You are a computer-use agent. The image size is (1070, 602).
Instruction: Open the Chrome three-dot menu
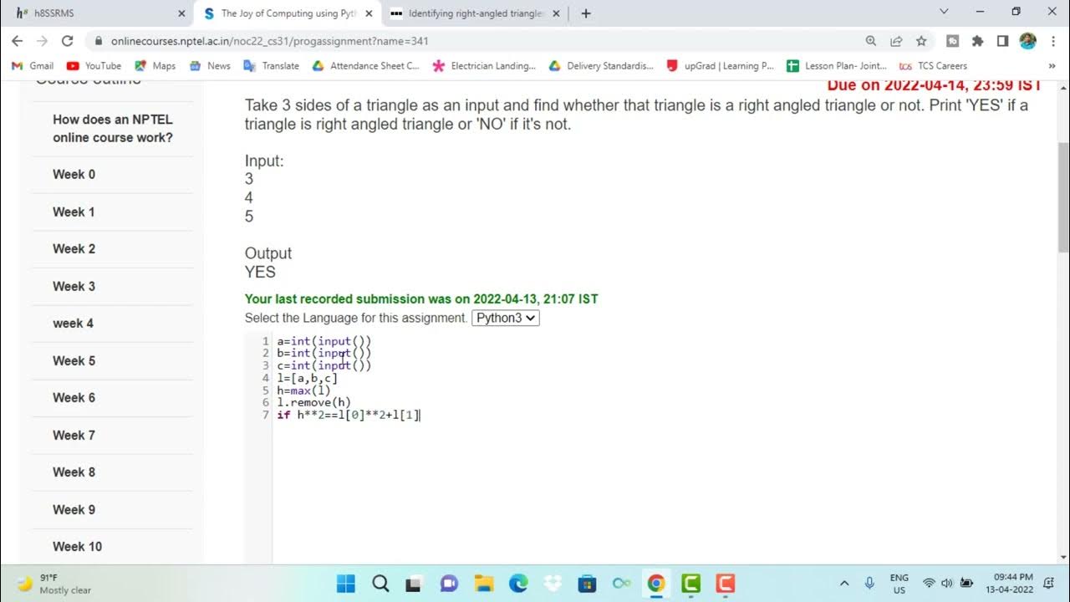pos(1052,41)
